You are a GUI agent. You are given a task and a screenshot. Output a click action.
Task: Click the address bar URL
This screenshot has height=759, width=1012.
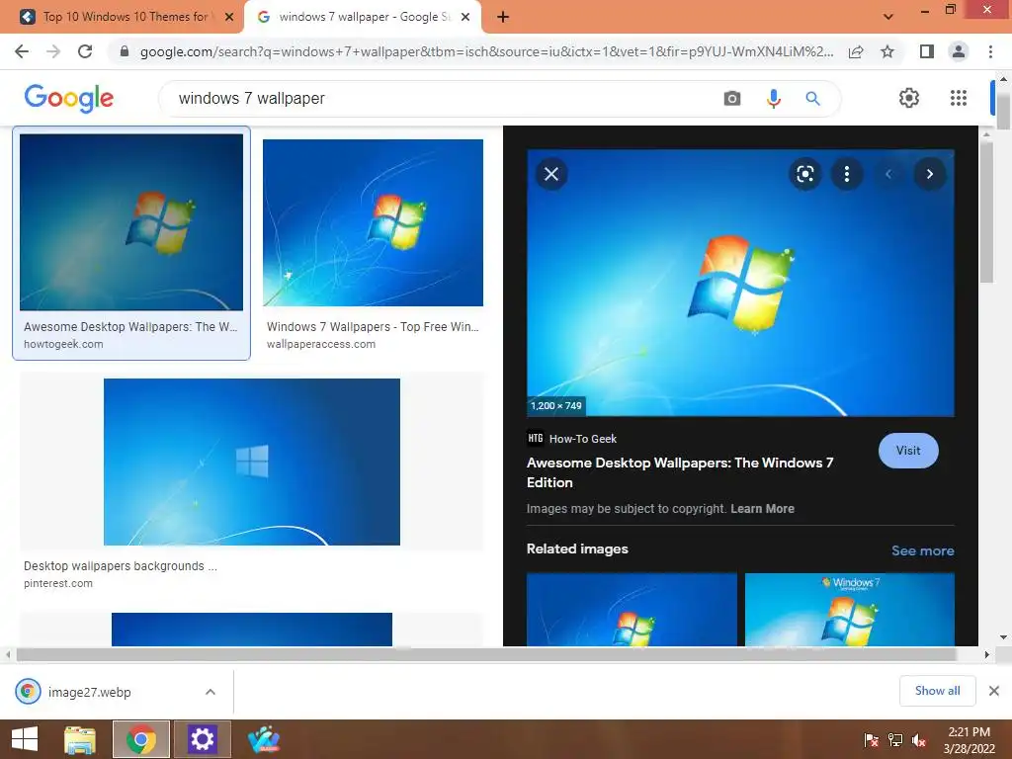[x=486, y=51]
